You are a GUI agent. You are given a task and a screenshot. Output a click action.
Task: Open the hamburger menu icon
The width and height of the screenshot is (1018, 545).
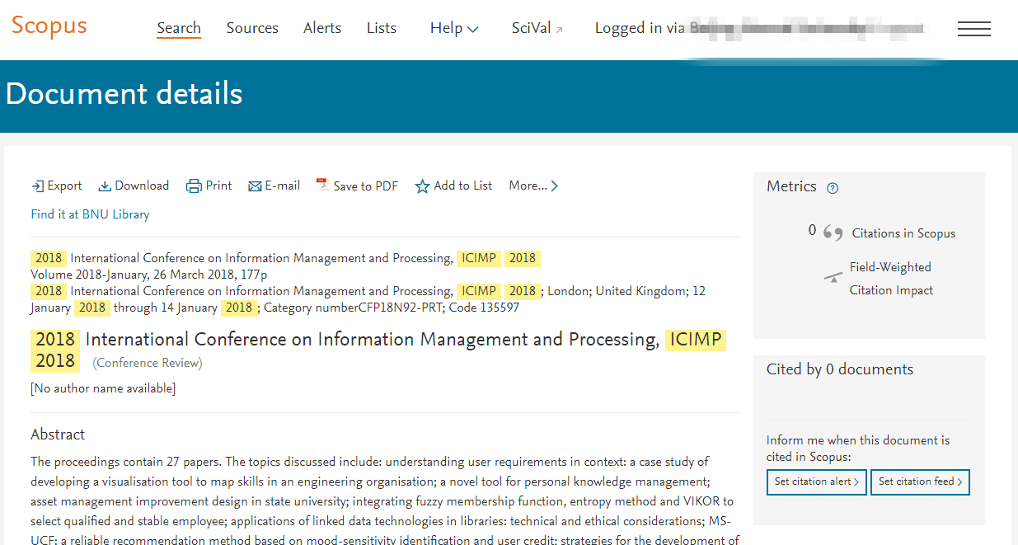click(973, 29)
